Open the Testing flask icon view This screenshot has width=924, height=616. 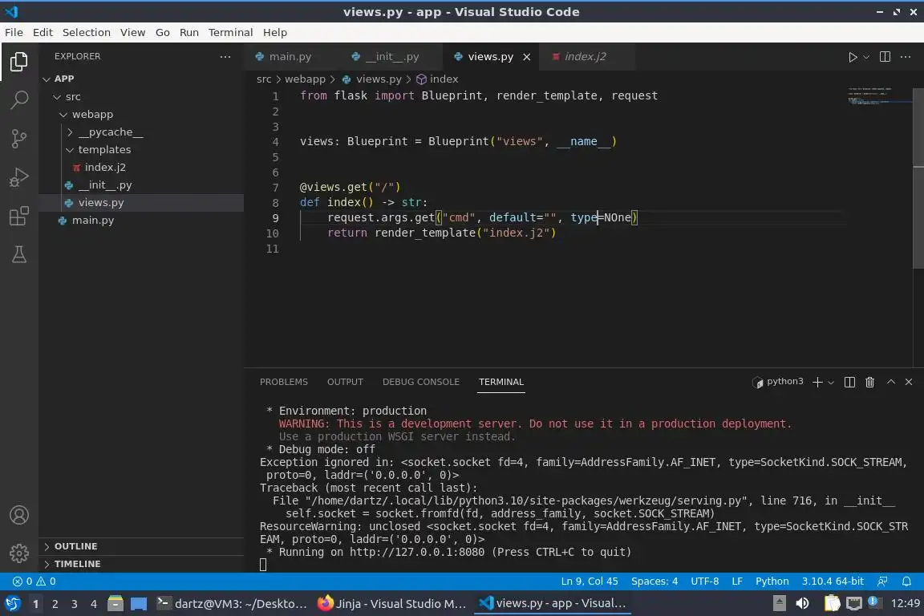coord(19,254)
